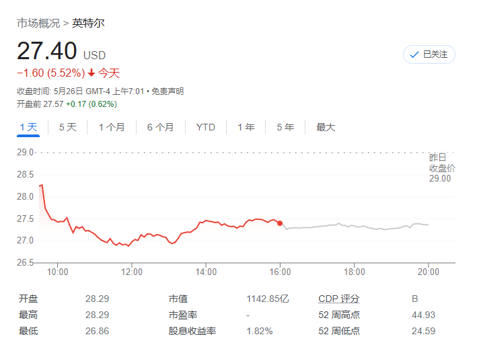
Task: Toggle the 已关注 follow button
Action: click(429, 54)
